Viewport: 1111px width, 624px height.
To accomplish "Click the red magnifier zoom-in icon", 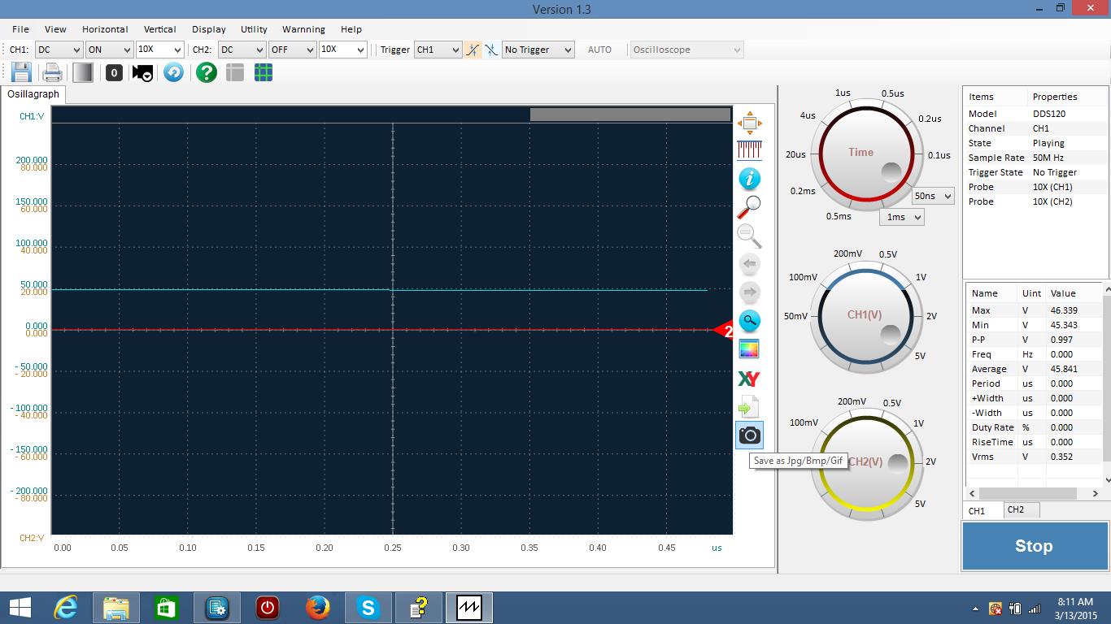I will [x=748, y=207].
